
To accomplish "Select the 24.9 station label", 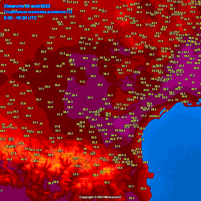I will pos(21,143).
